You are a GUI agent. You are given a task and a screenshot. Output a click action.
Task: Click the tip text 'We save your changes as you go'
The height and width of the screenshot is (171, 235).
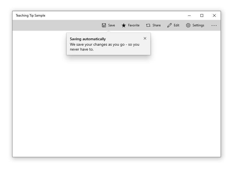(x=97, y=45)
